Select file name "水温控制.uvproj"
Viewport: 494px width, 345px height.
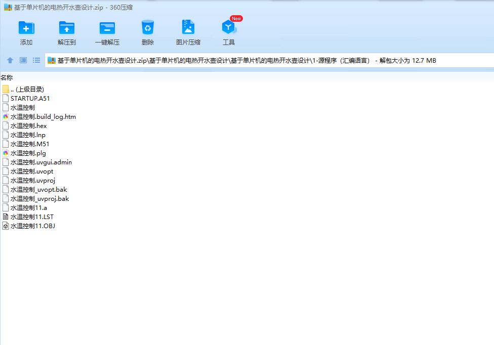click(x=33, y=181)
